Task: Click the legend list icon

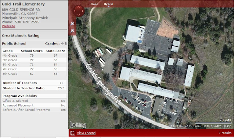Action: pyautogui.click(x=73, y=133)
